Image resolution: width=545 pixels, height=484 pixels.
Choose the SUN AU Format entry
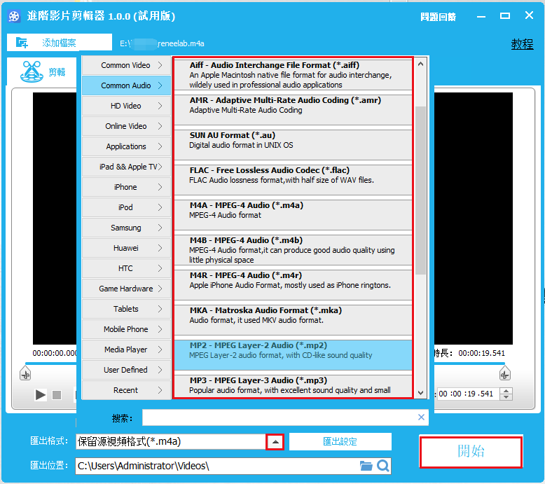pyautogui.click(x=293, y=145)
